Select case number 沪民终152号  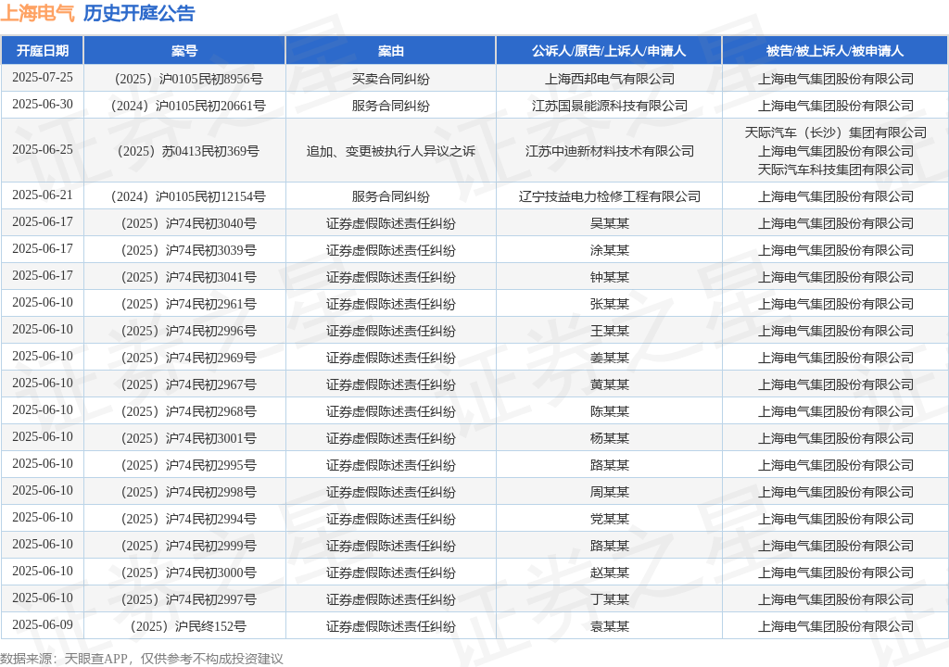[x=188, y=626]
